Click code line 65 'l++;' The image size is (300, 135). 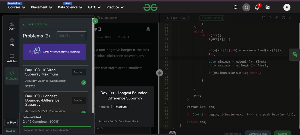(x=212, y=54)
